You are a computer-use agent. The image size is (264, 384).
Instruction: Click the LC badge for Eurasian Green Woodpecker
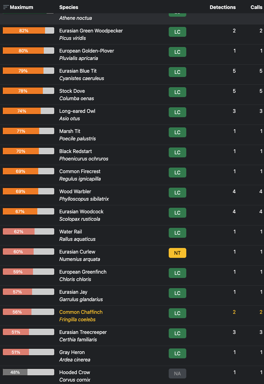coord(177,32)
